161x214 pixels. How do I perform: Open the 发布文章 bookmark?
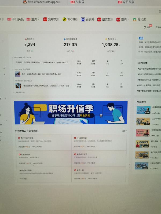click(x=51, y=19)
